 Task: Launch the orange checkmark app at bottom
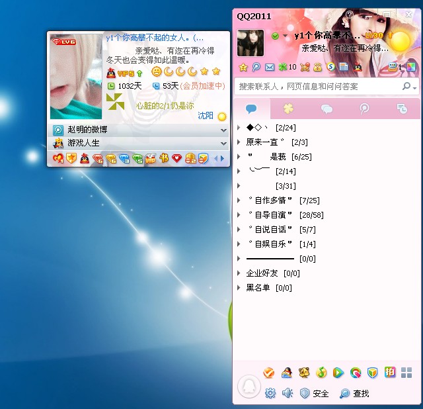click(x=269, y=373)
